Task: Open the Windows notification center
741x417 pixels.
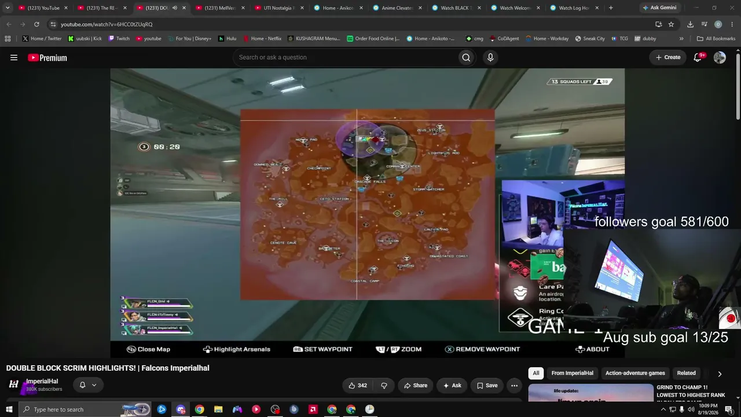Action: (729, 409)
